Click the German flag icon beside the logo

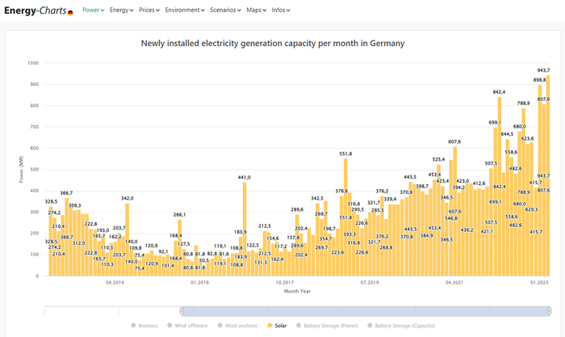[70, 12]
